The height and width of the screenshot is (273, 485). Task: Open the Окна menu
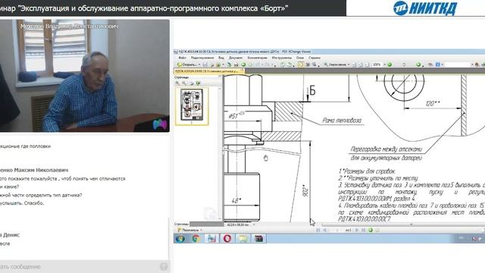click(300, 58)
